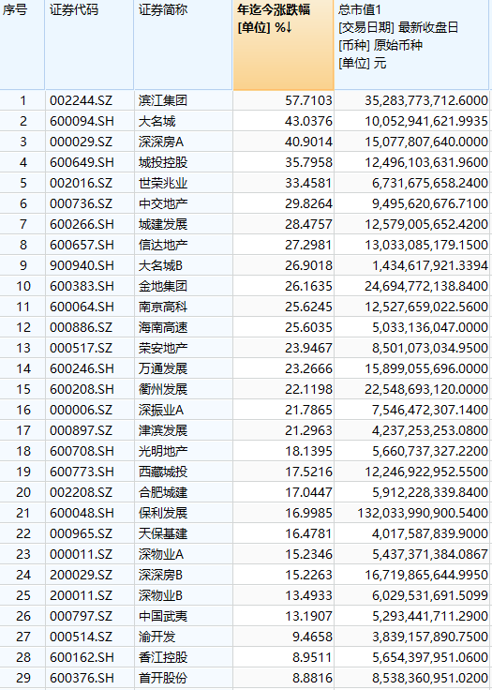Screen dimensions: 492x690
Task: Click 保利发展 name cell
Action: tap(183, 513)
